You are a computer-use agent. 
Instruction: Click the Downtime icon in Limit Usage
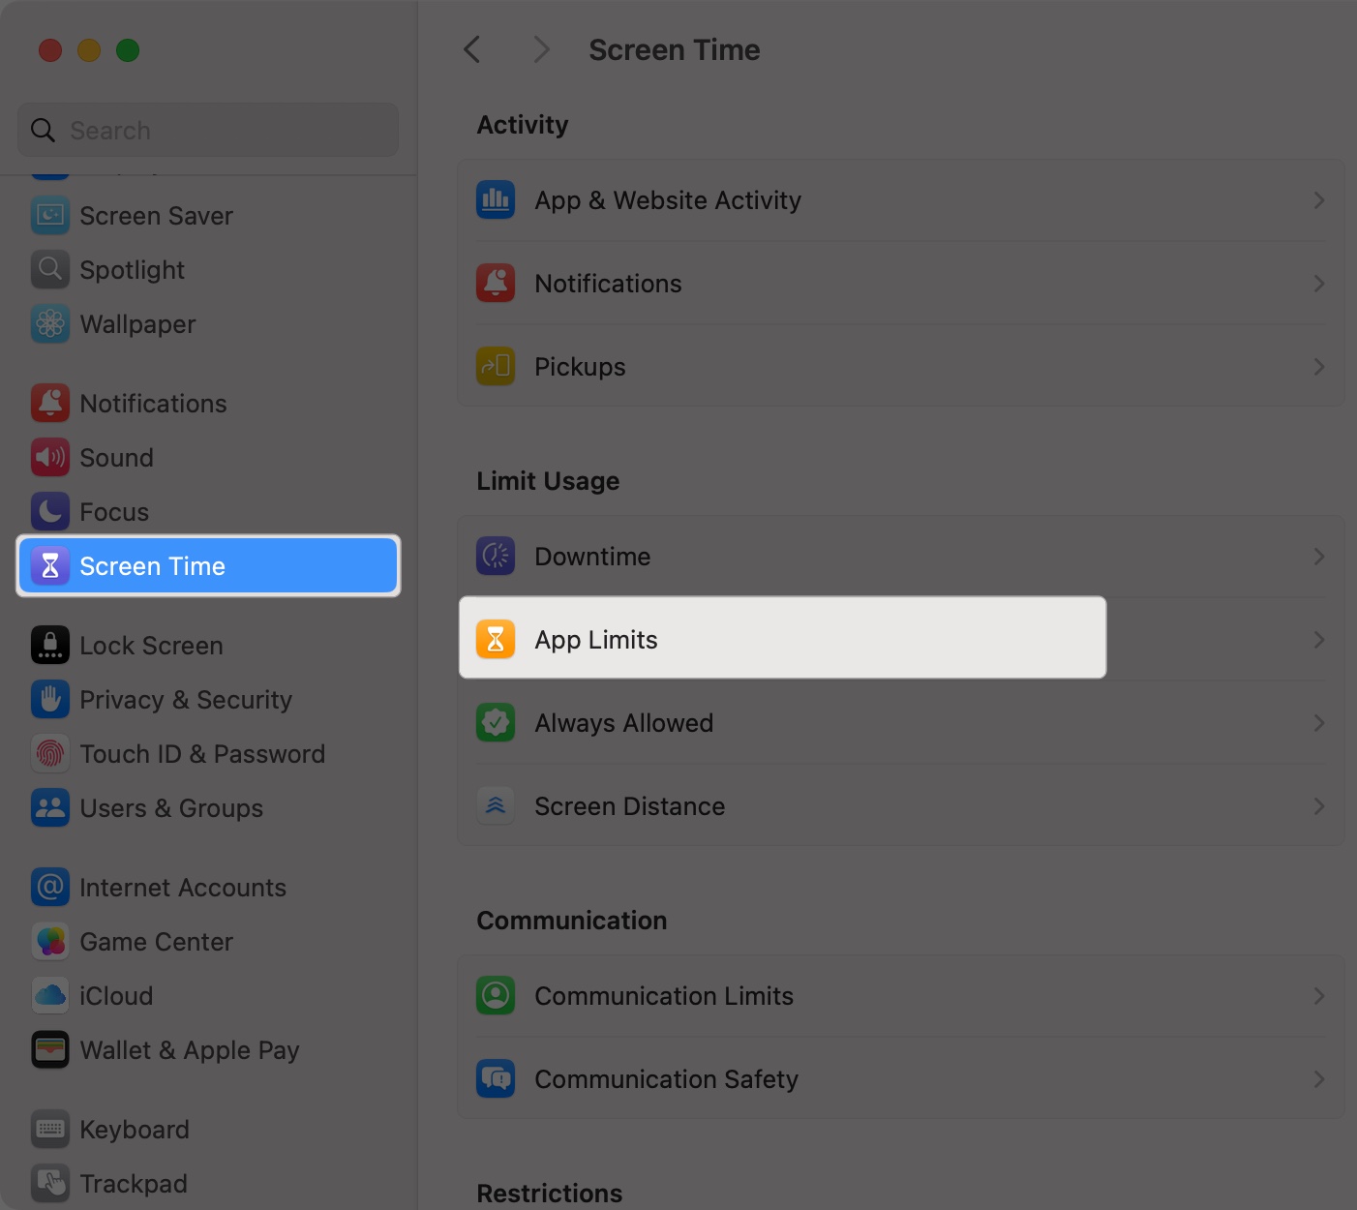point(496,556)
